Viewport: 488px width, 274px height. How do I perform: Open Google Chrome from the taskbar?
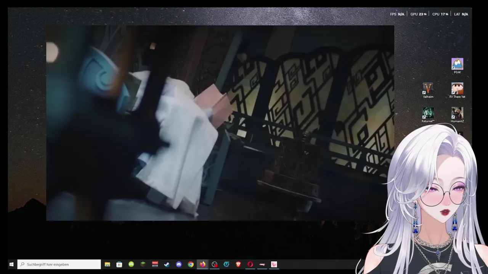click(191, 264)
